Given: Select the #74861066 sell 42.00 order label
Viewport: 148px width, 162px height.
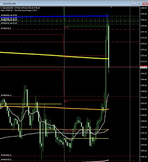Looking at the screenshot, I should click(x=9, y=15).
